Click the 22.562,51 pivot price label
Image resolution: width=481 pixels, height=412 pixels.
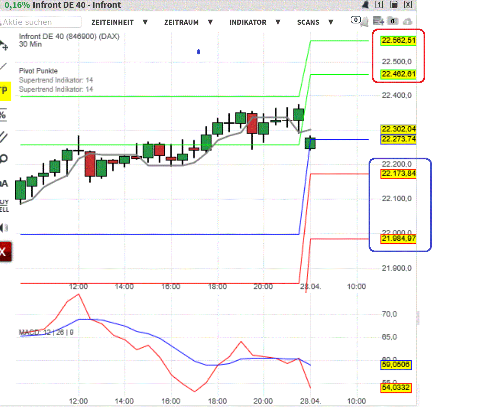[398, 41]
